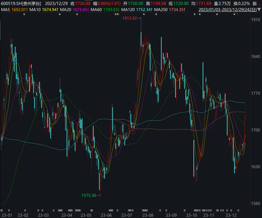Click the 23-06 month label
262x218 pixels.
[106, 215]
